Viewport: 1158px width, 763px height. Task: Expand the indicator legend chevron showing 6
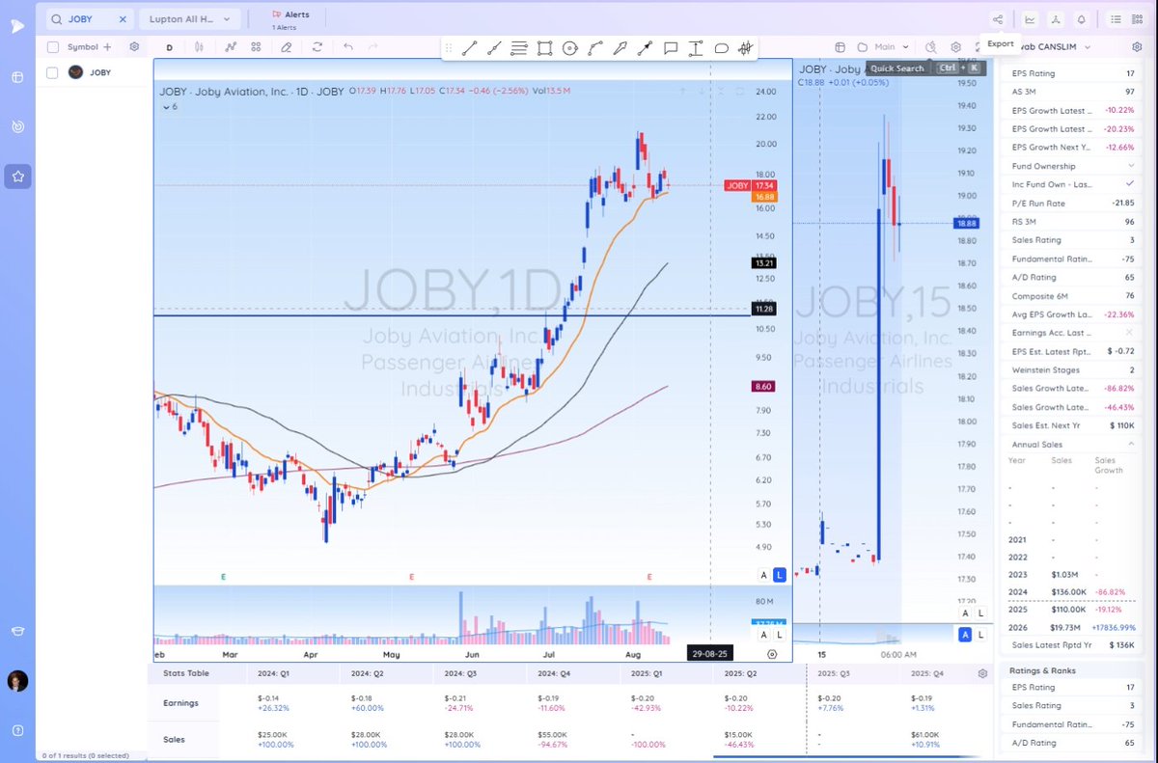click(x=168, y=106)
